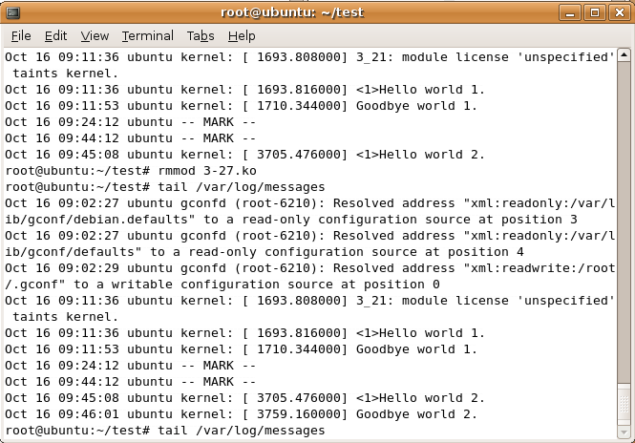Click the 'Goodbye world 2.' log line
Screen dimensions: 635x443
coord(241,413)
